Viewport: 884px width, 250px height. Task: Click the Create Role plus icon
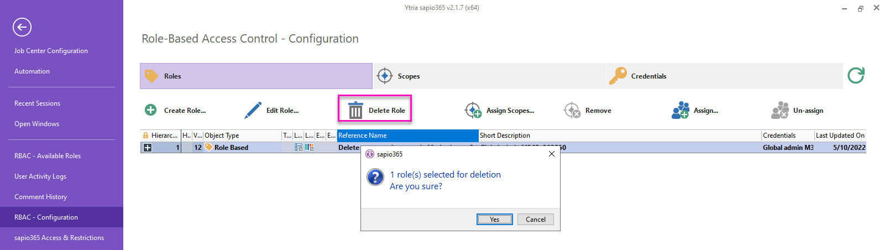click(x=150, y=110)
